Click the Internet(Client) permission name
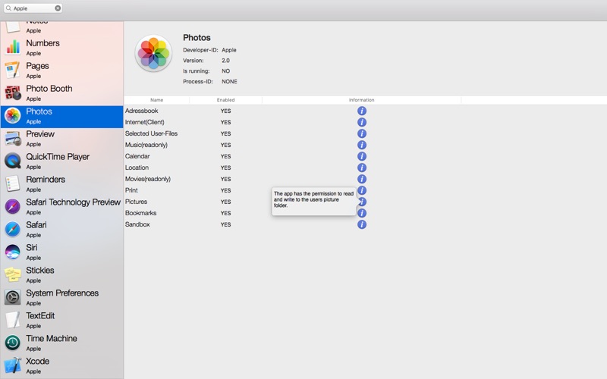 [144, 122]
